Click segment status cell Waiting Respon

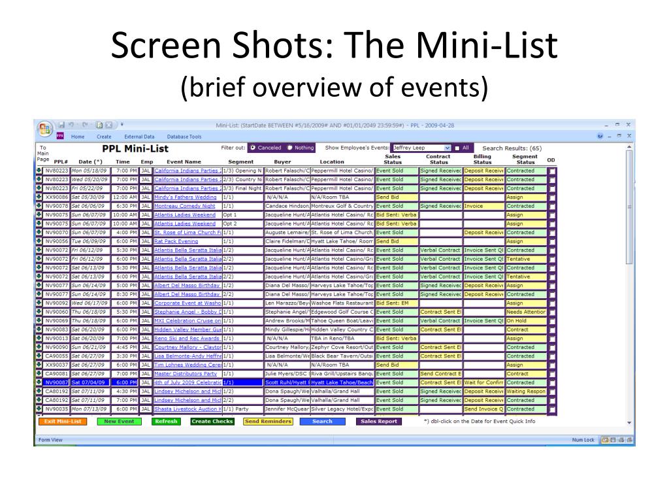pyautogui.click(x=526, y=392)
